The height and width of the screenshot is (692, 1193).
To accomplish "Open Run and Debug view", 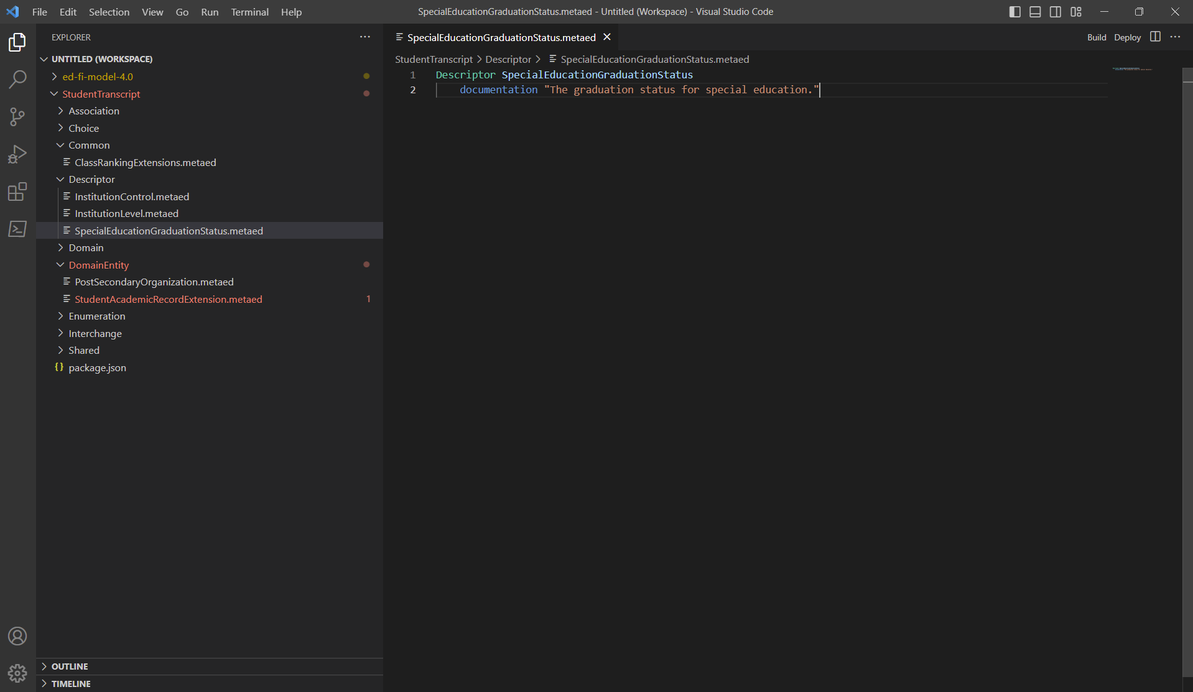I will point(17,154).
